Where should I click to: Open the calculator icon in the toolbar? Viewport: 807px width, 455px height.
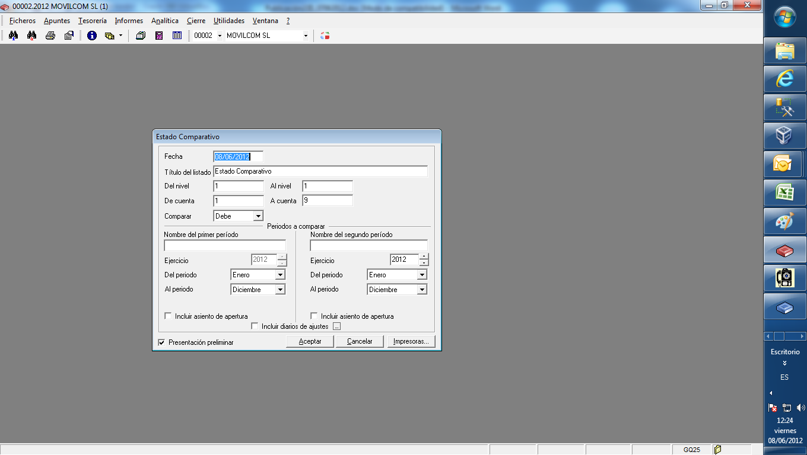159,36
